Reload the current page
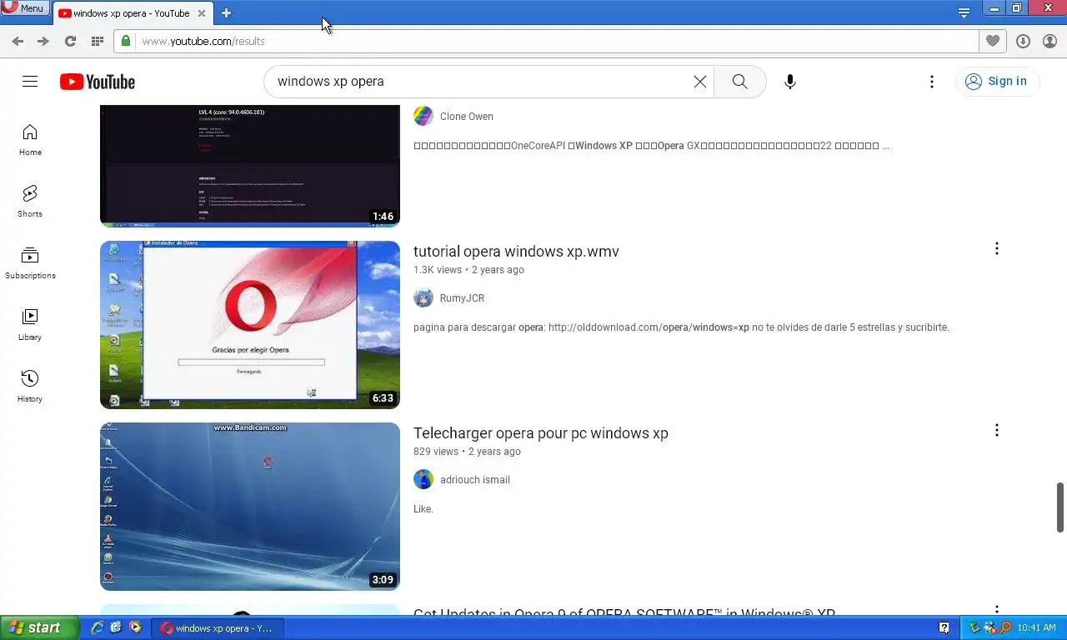This screenshot has height=640, width=1067. pos(70,41)
